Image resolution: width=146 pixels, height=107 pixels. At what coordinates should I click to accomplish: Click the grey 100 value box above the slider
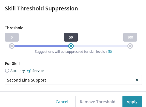(130, 37)
